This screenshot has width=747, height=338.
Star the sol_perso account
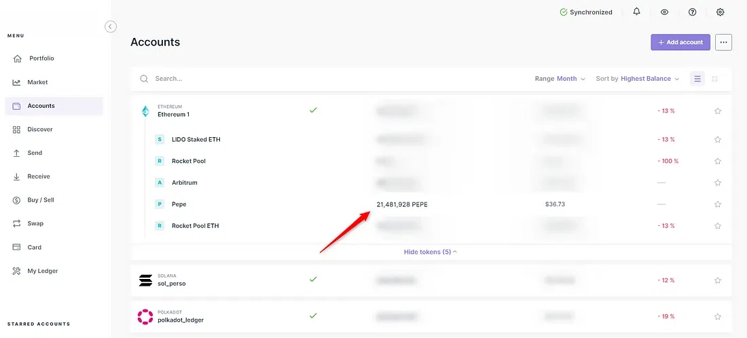718,280
